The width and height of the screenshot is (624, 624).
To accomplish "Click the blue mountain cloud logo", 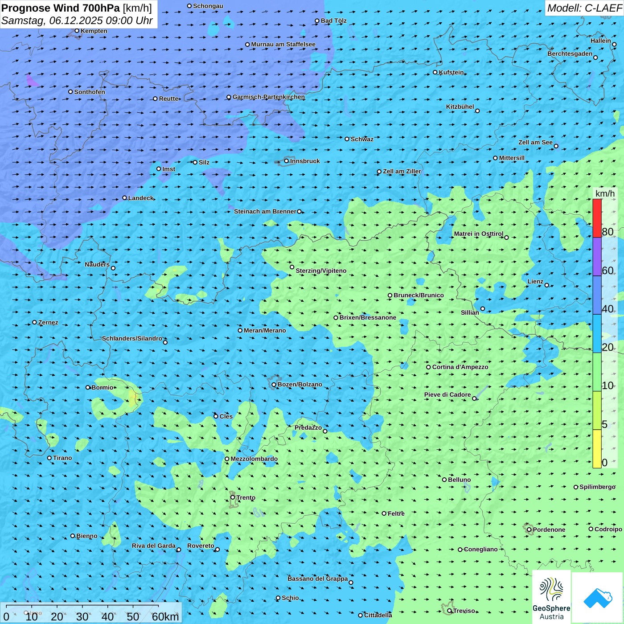I will click(x=598, y=597).
